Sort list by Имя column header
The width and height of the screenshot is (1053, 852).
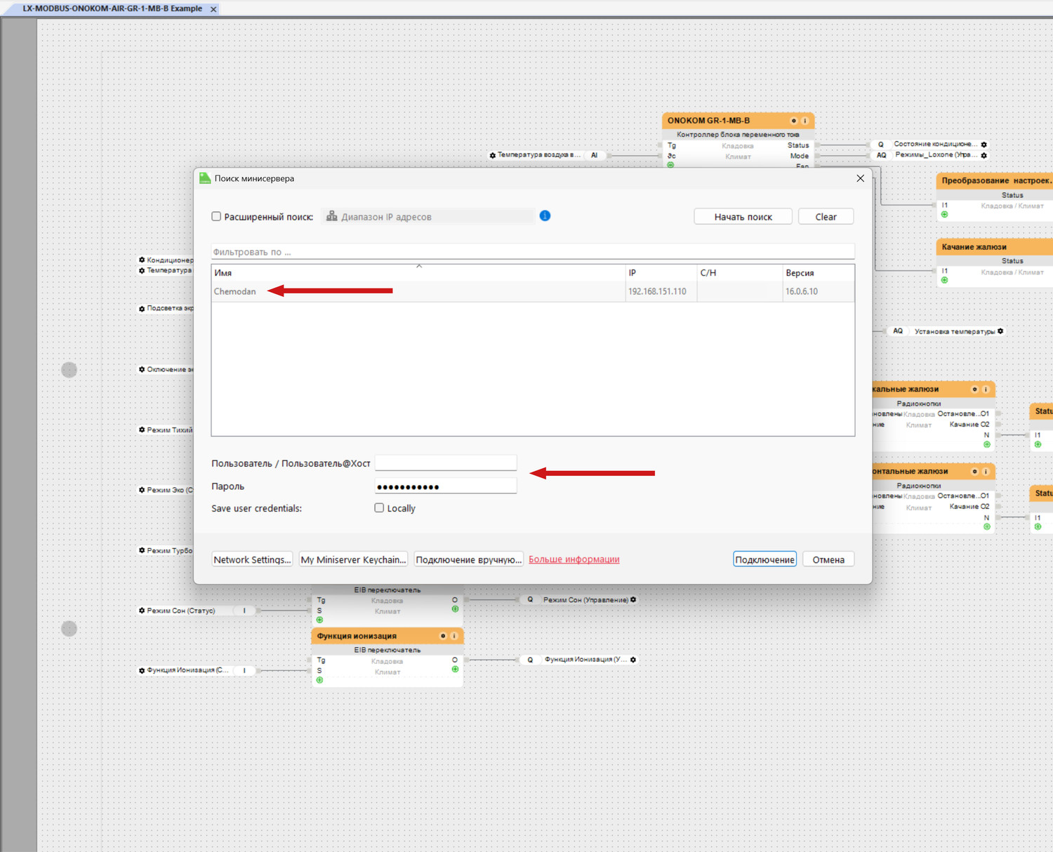pos(223,273)
